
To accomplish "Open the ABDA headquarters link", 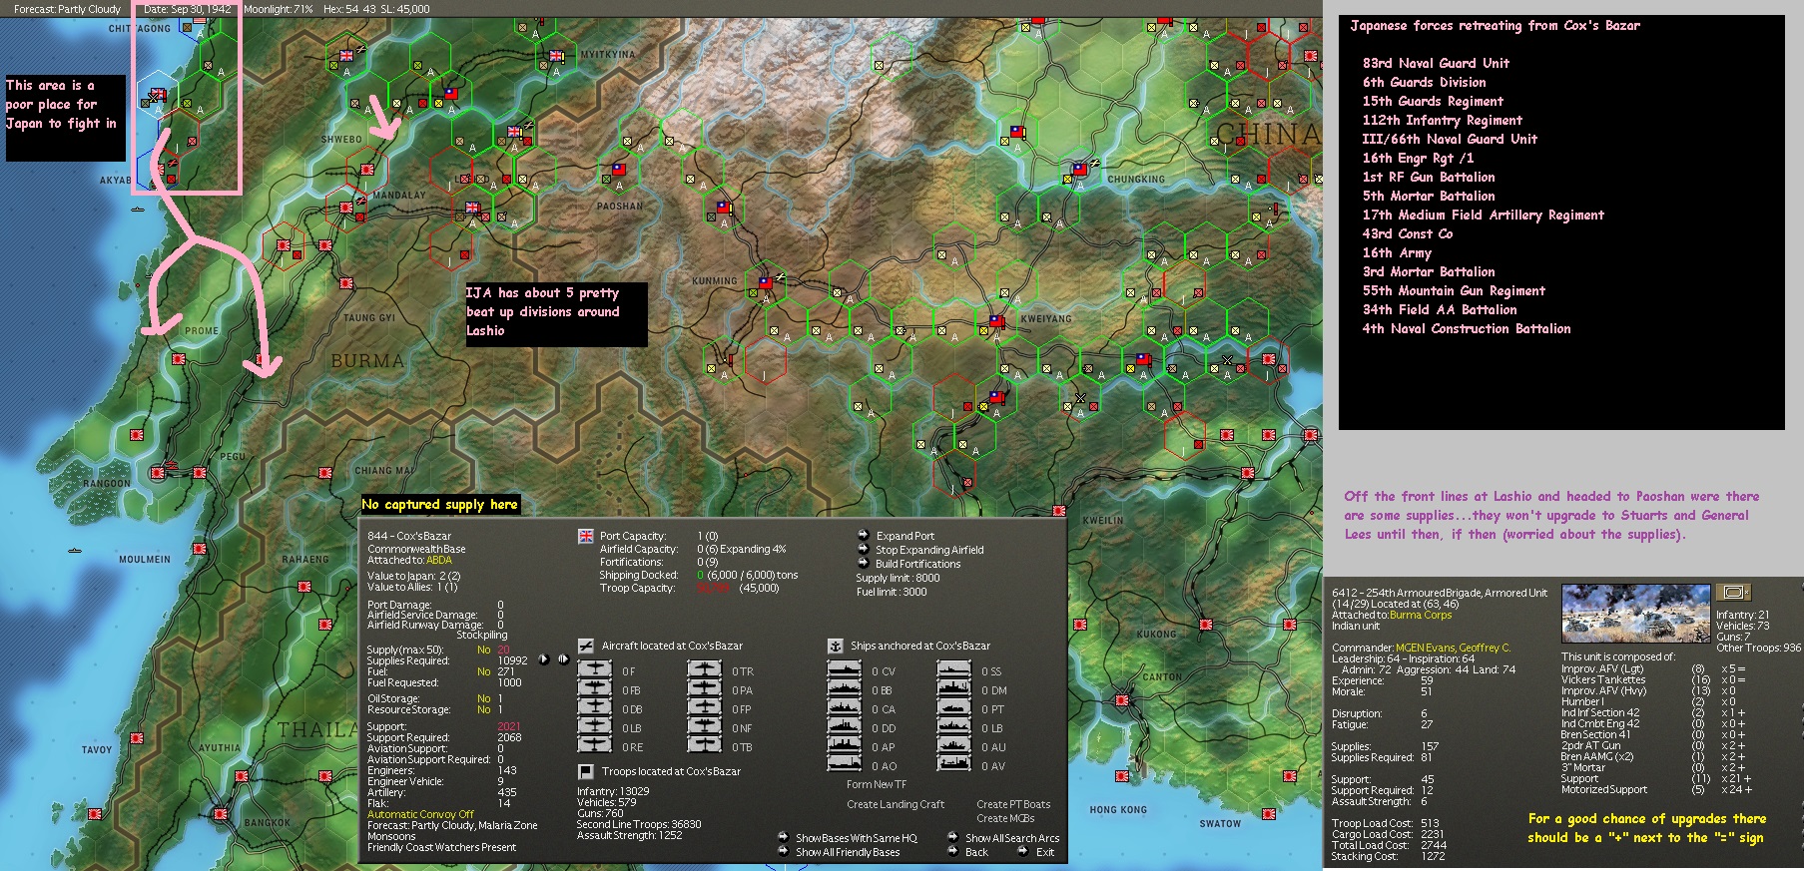I will 439,560.
